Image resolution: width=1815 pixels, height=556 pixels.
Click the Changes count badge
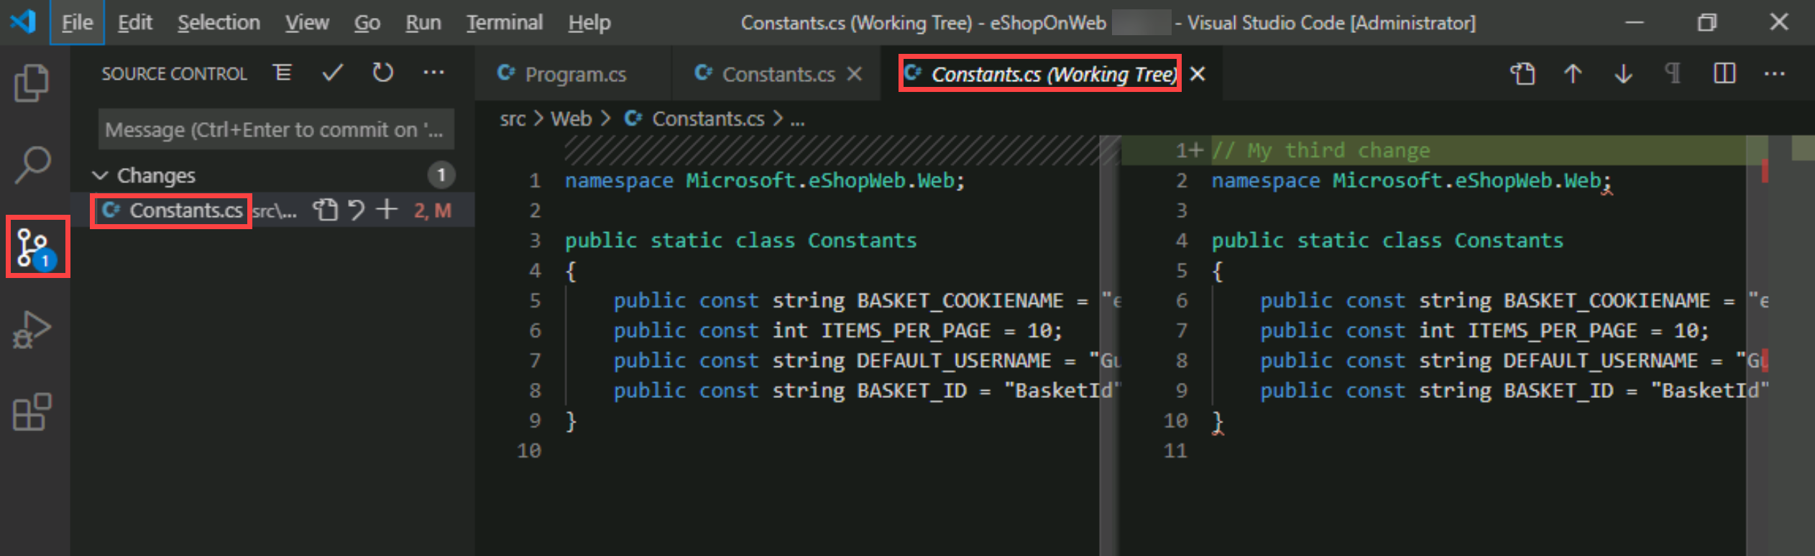(441, 175)
